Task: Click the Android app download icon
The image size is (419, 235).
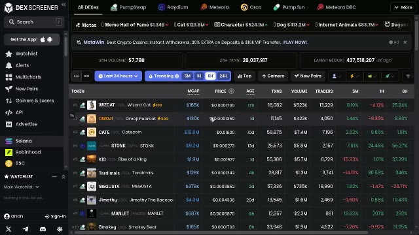Action: [50, 39]
